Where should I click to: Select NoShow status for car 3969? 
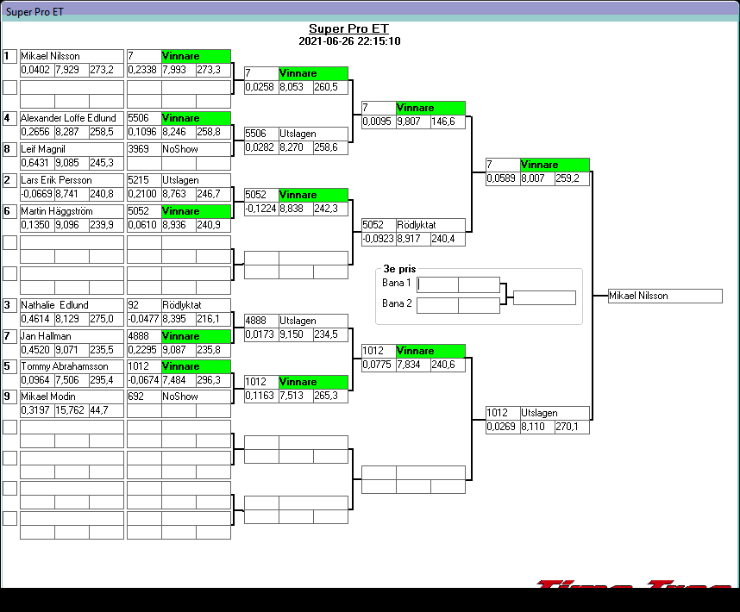click(x=196, y=149)
